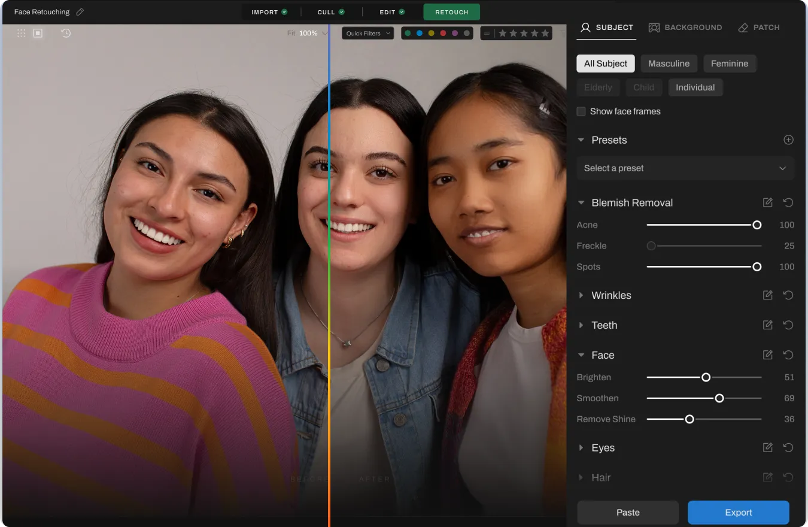This screenshot has width=808, height=527.
Task: Go to the Cull workflow step
Action: (331, 12)
